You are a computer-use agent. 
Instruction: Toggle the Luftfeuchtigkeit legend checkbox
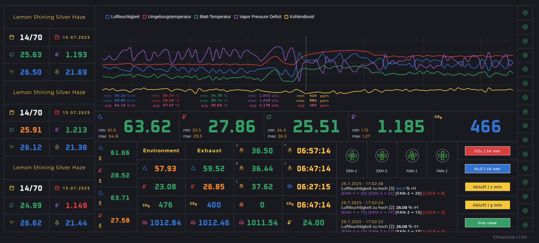(108, 17)
